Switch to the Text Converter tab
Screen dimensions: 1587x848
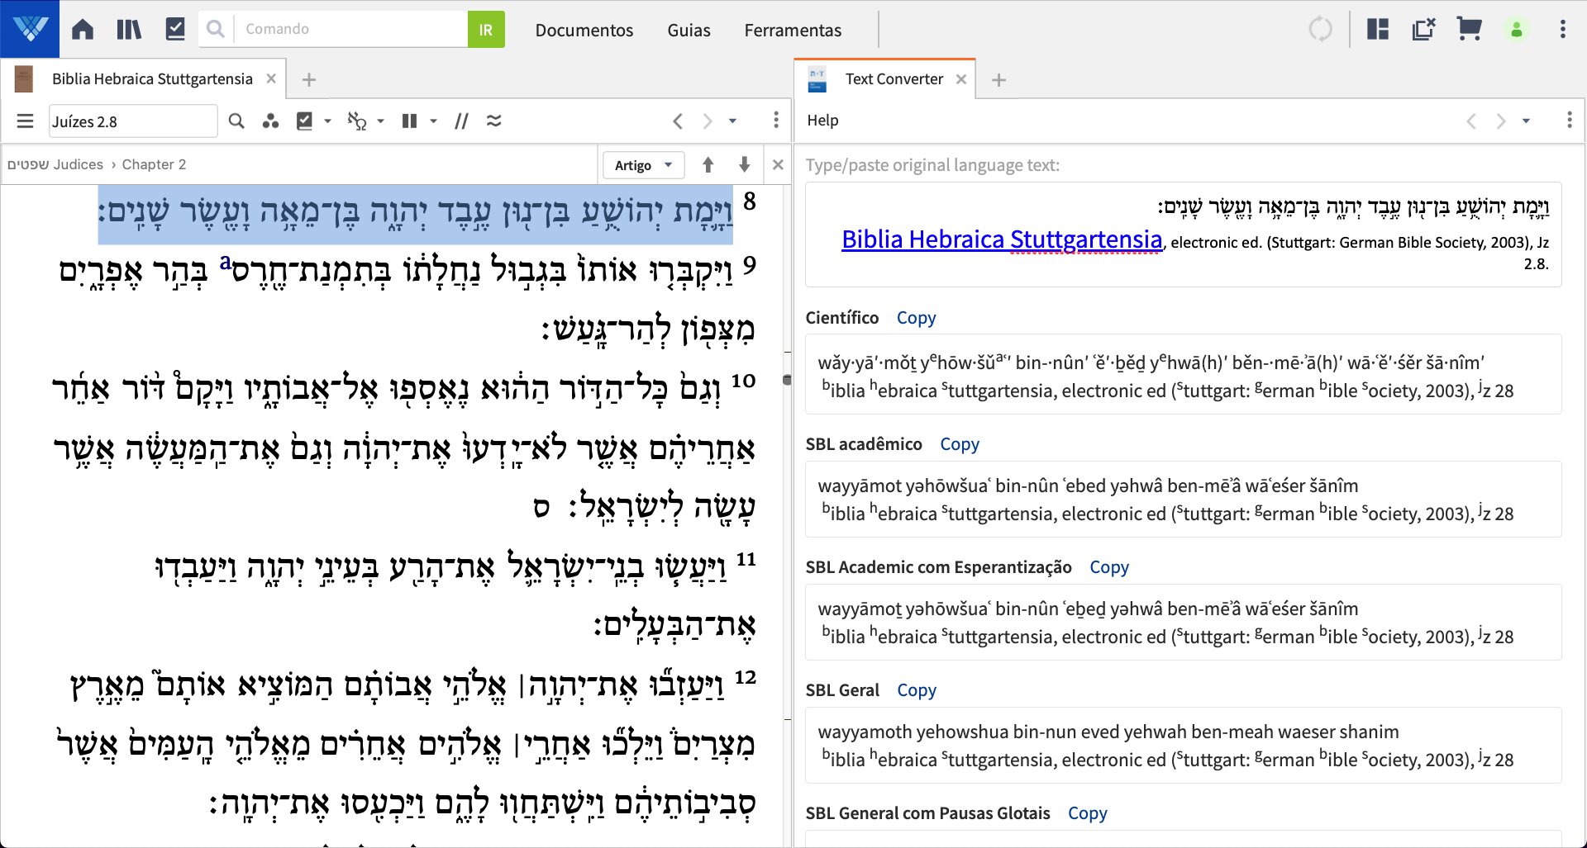pyautogui.click(x=894, y=79)
